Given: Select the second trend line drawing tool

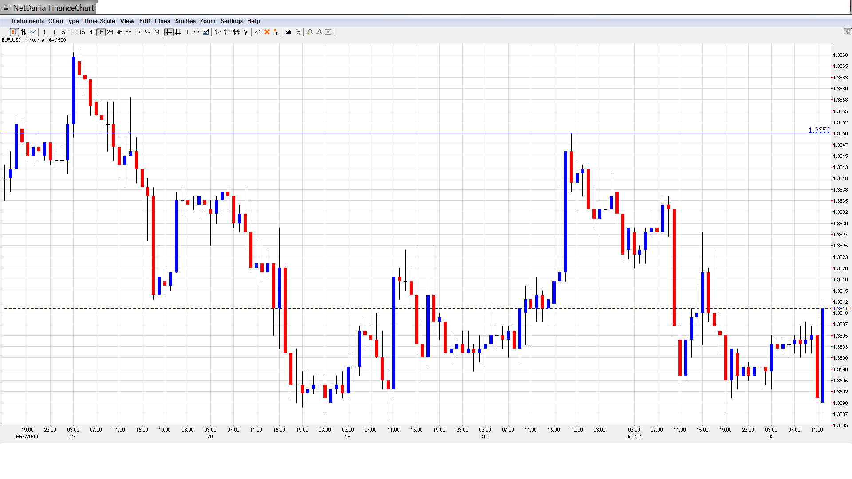Looking at the screenshot, I should (x=227, y=32).
